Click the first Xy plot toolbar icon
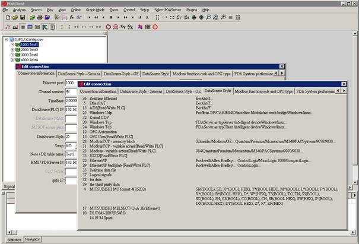Screen dimensions: 359x244 123,27
